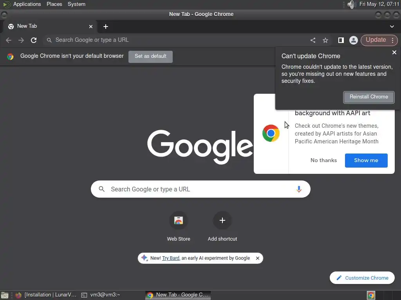Click the Customize Chrome button

pyautogui.click(x=362, y=278)
